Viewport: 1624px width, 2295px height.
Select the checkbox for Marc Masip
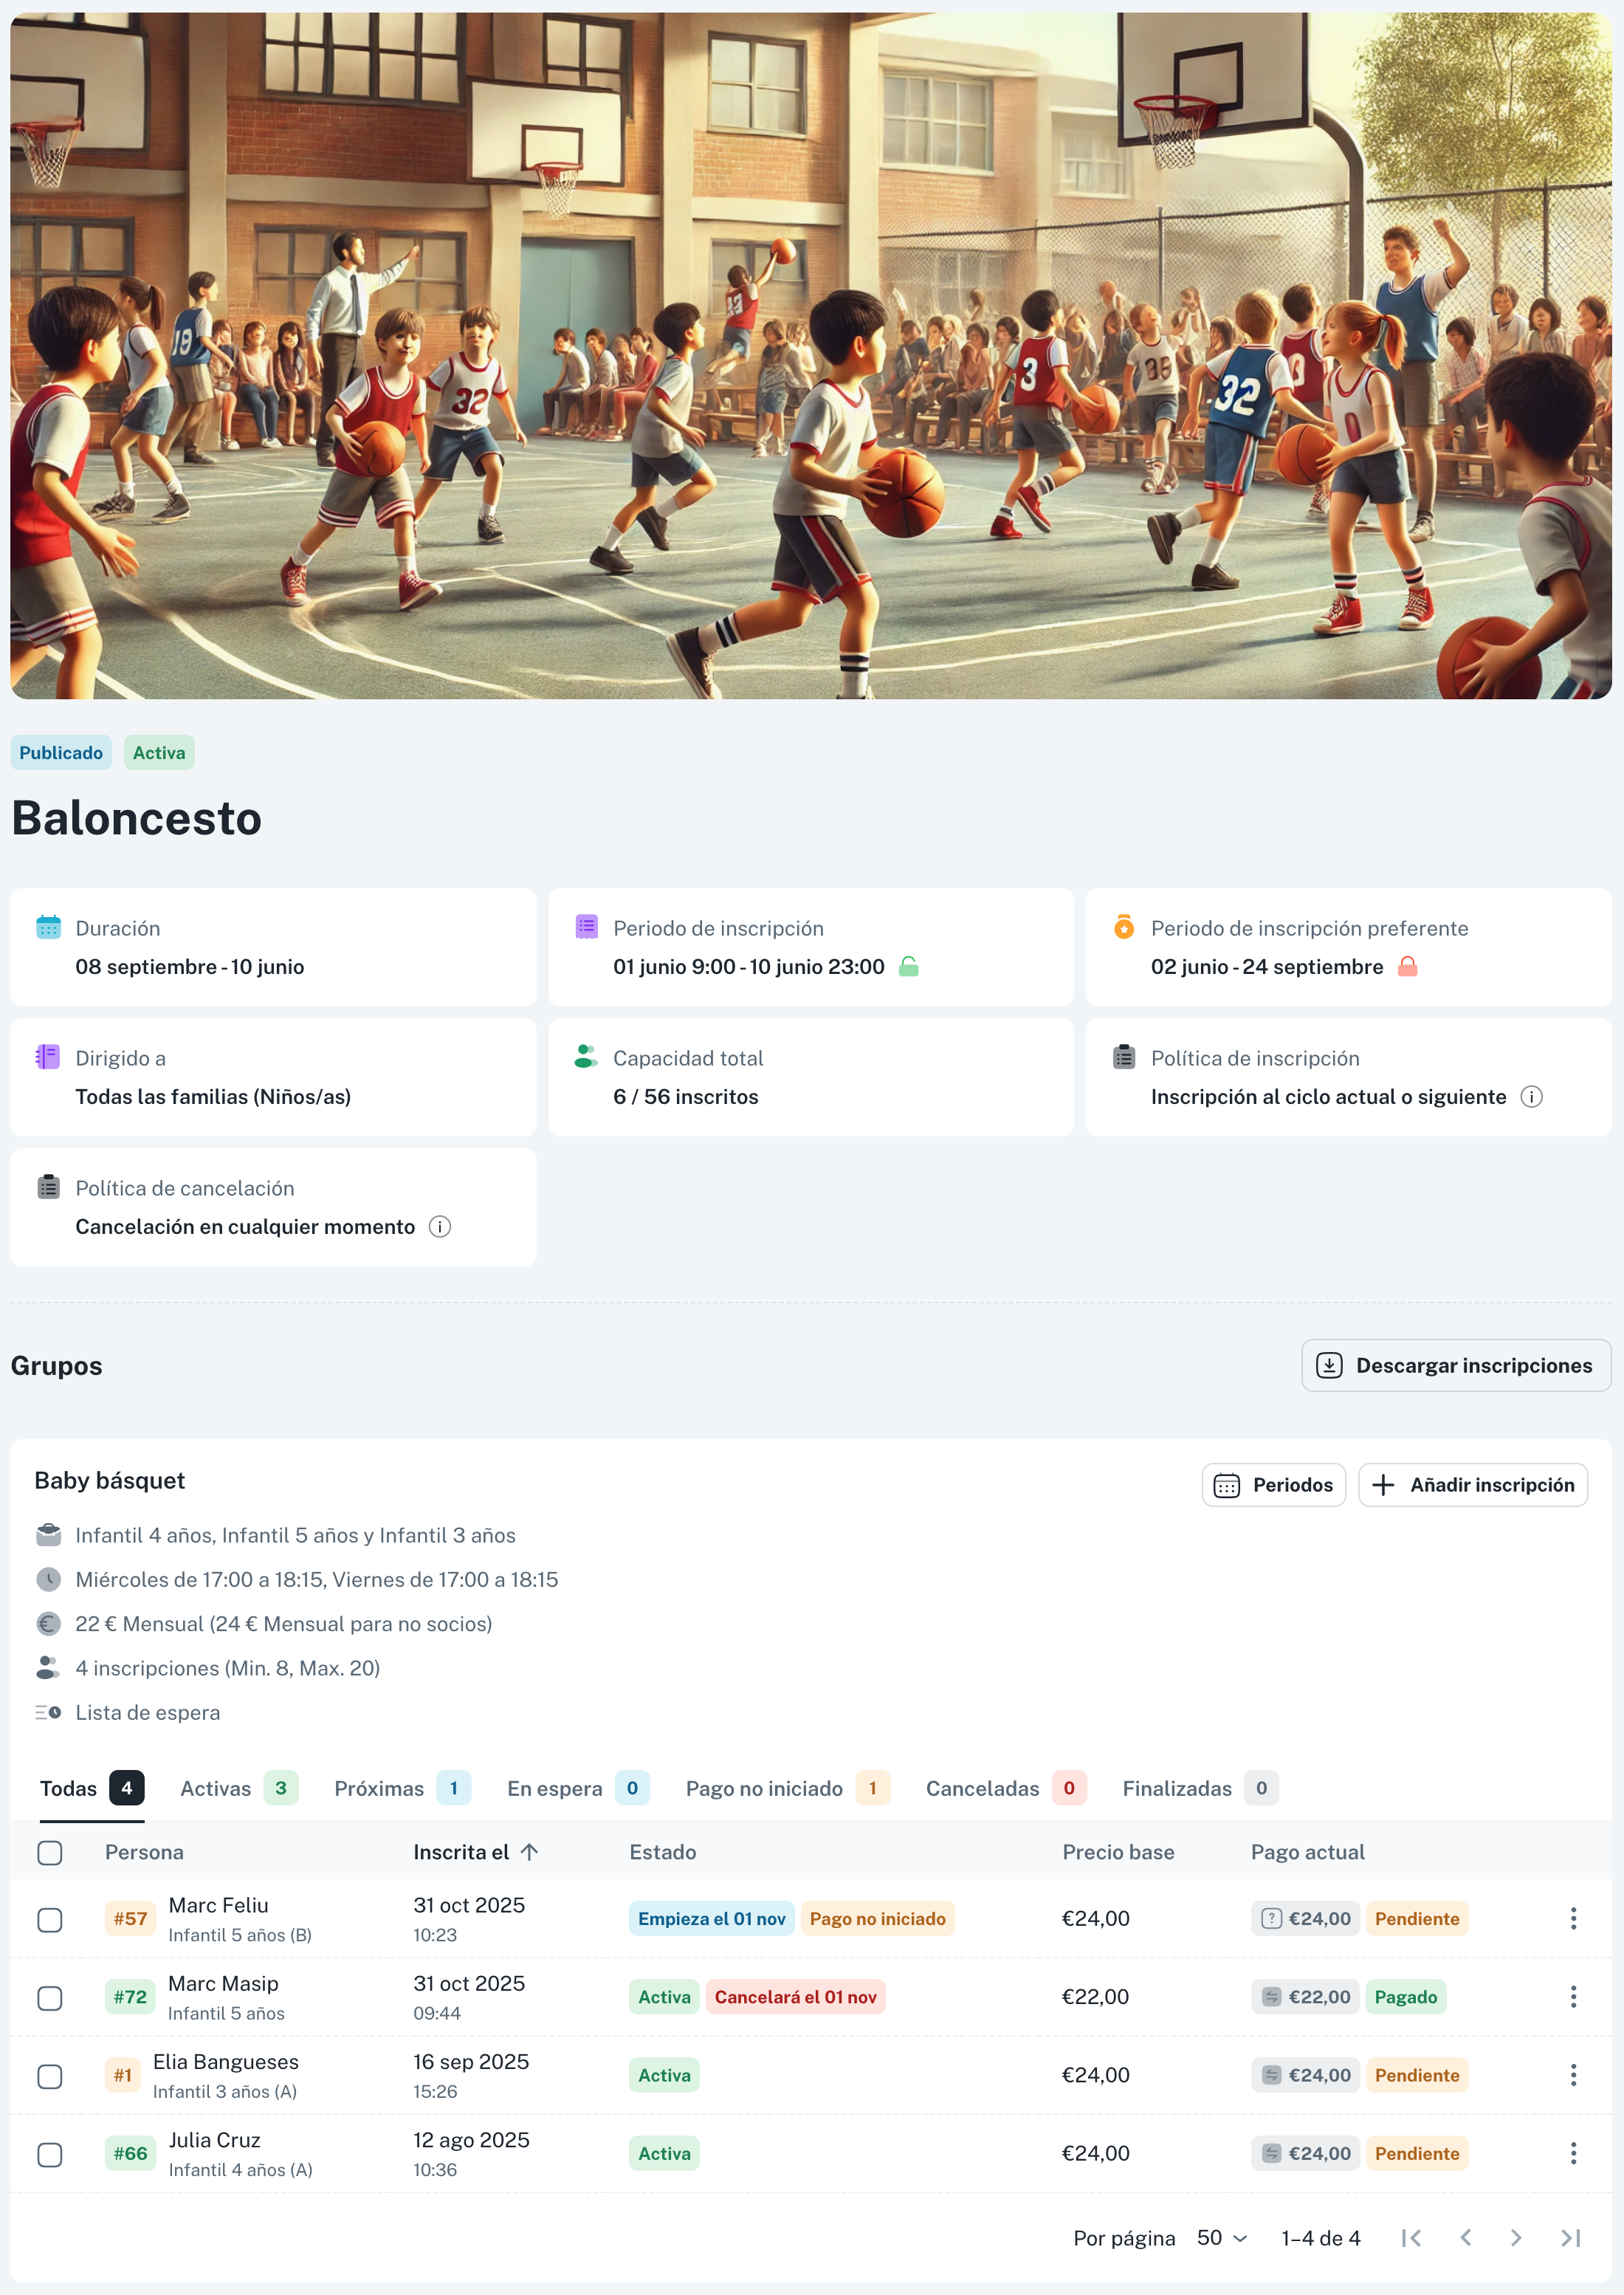[x=49, y=1998]
